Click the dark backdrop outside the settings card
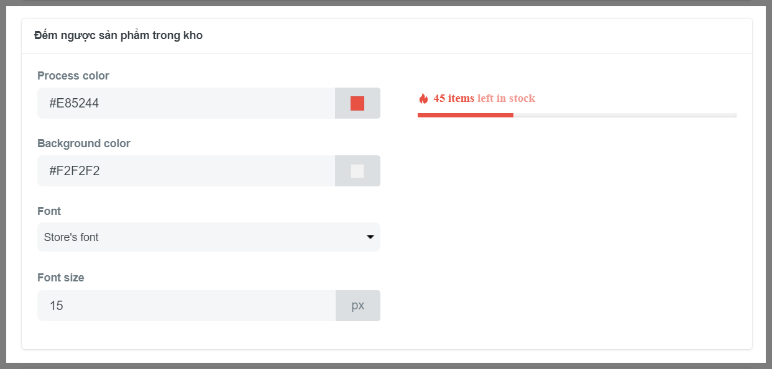The height and width of the screenshot is (369, 772). [385, 366]
